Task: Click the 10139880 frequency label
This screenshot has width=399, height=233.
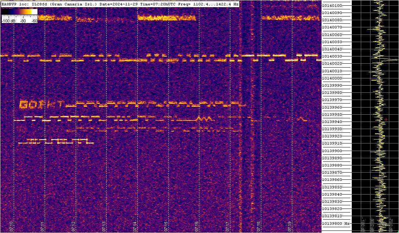Action: pyautogui.click(x=332, y=165)
